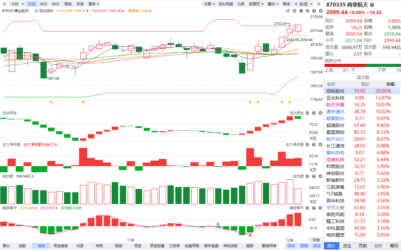Select the 资金趋势 indicator tab
The width and height of the screenshot is (401, 250).
(61, 246)
